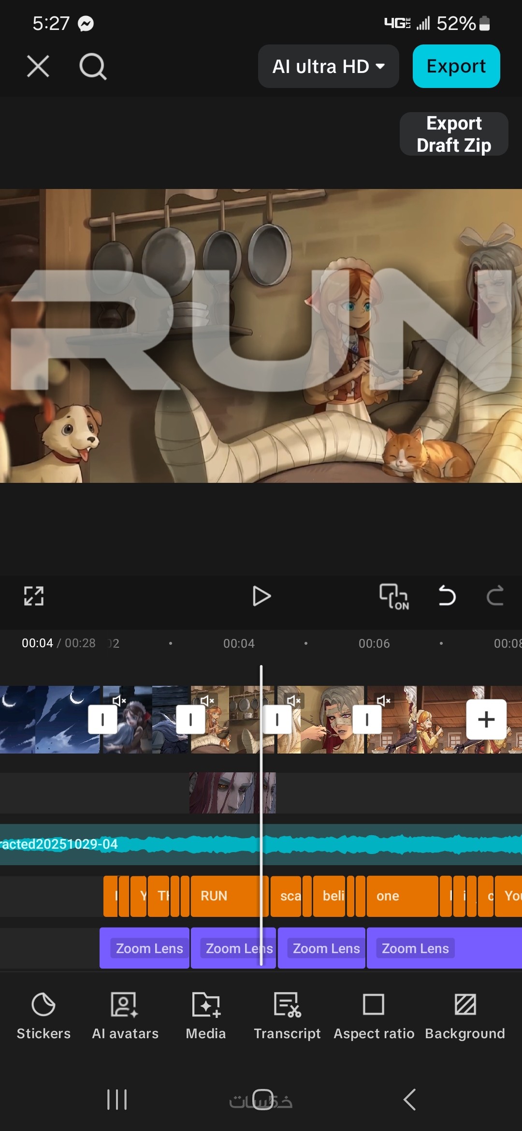This screenshot has width=522, height=1131.
Task: Toggle the linked-track ON icon
Action: (394, 596)
